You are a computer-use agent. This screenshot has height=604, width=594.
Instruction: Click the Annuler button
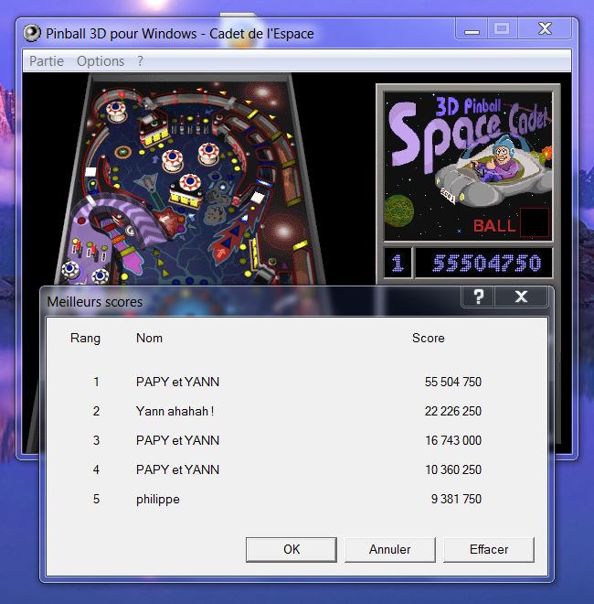(x=390, y=549)
